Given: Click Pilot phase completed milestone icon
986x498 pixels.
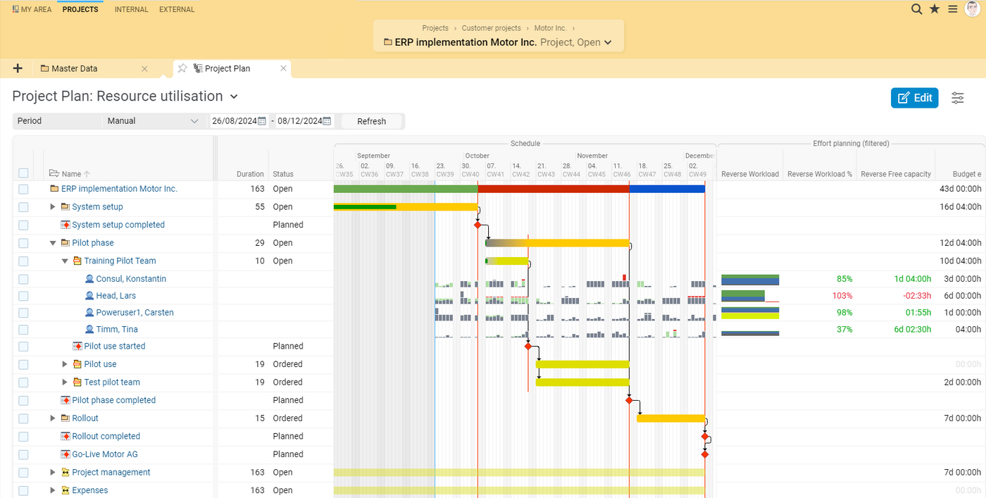Looking at the screenshot, I should click(65, 400).
